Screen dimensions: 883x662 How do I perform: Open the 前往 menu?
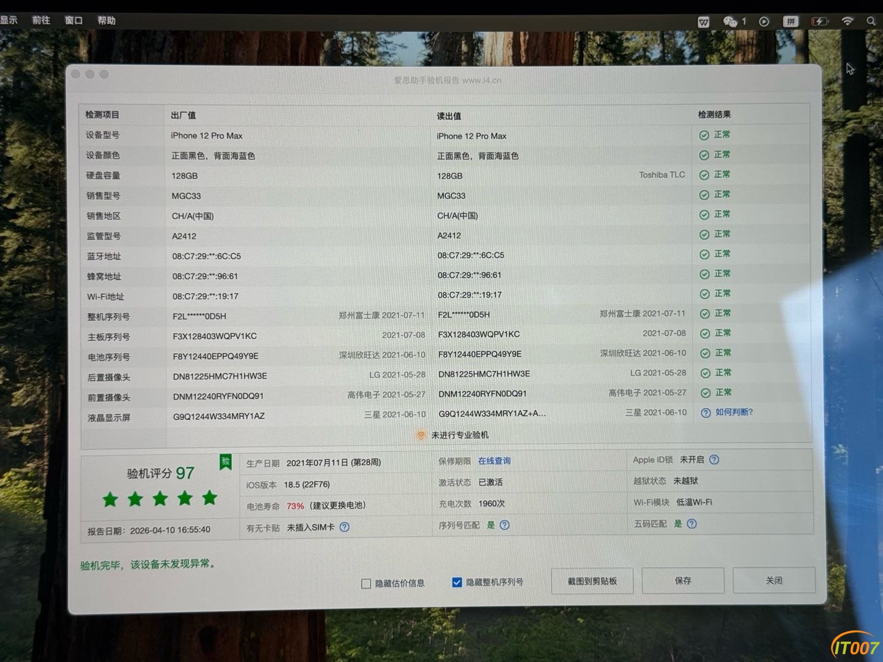pyautogui.click(x=41, y=20)
